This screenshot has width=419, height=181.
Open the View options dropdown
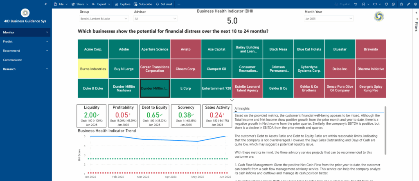click(x=376, y=4)
